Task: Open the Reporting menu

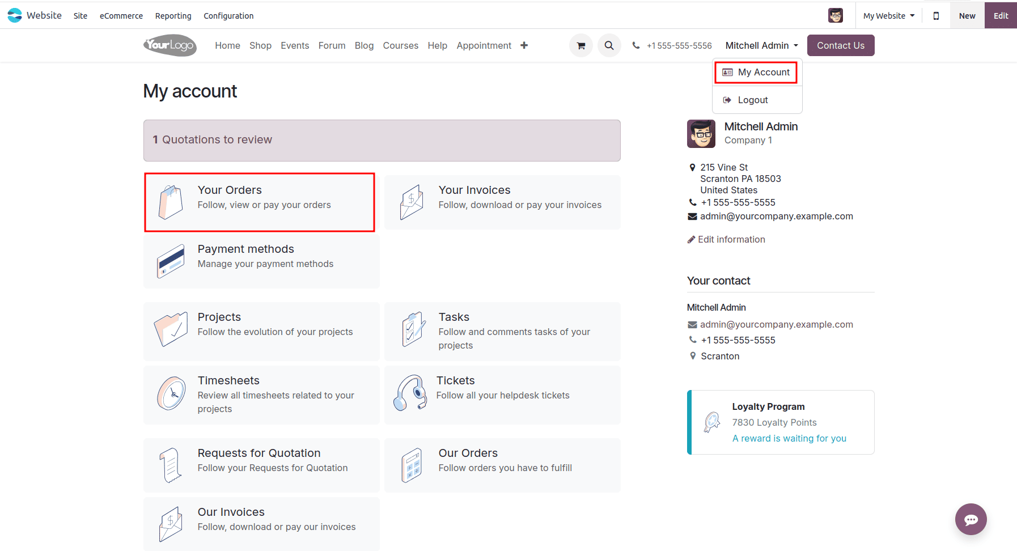Action: coord(173,15)
